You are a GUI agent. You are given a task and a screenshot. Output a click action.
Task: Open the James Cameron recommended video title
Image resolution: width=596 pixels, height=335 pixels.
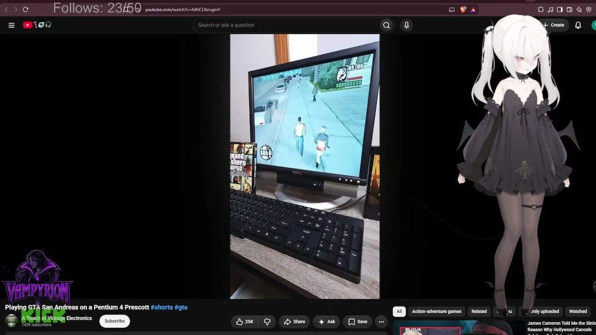[562, 326]
